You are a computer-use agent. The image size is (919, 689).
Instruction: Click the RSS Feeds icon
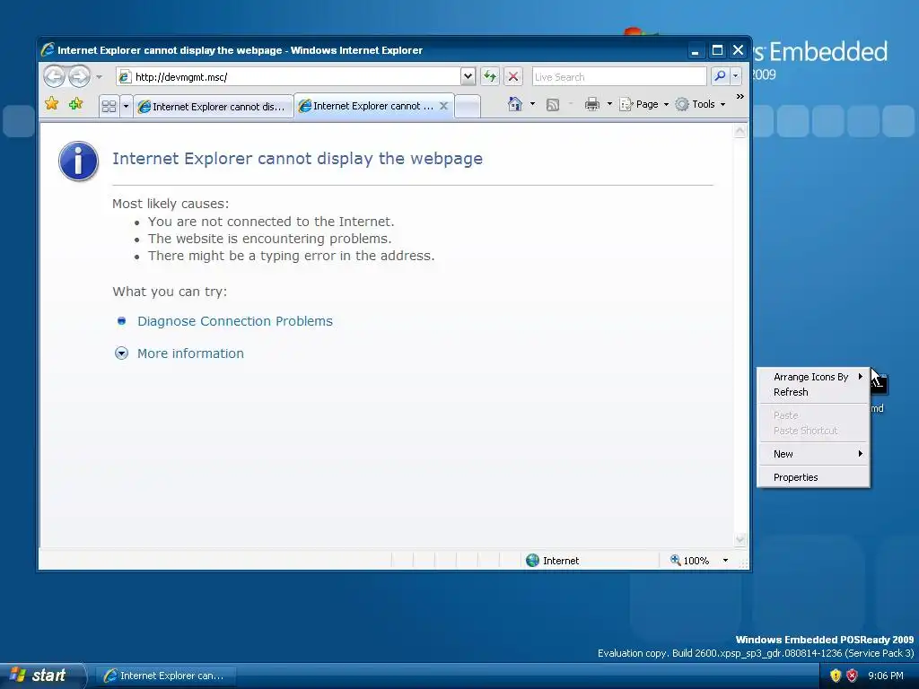[x=552, y=104]
